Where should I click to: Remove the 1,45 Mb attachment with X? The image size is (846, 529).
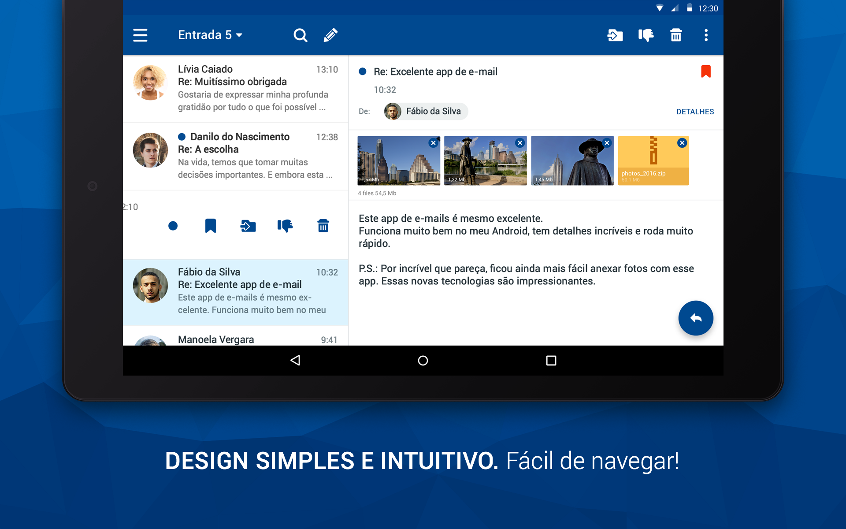pos(607,143)
